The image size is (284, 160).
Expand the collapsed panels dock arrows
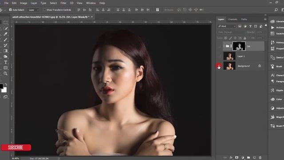click(265, 15)
